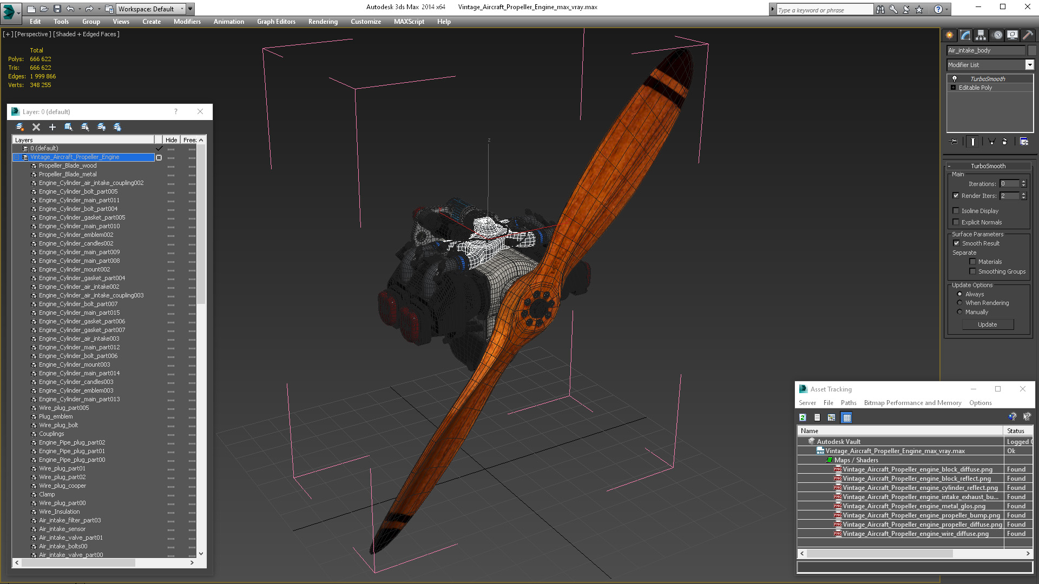Enable Separate by Materials checkbox
The image size is (1039, 584).
972,262
